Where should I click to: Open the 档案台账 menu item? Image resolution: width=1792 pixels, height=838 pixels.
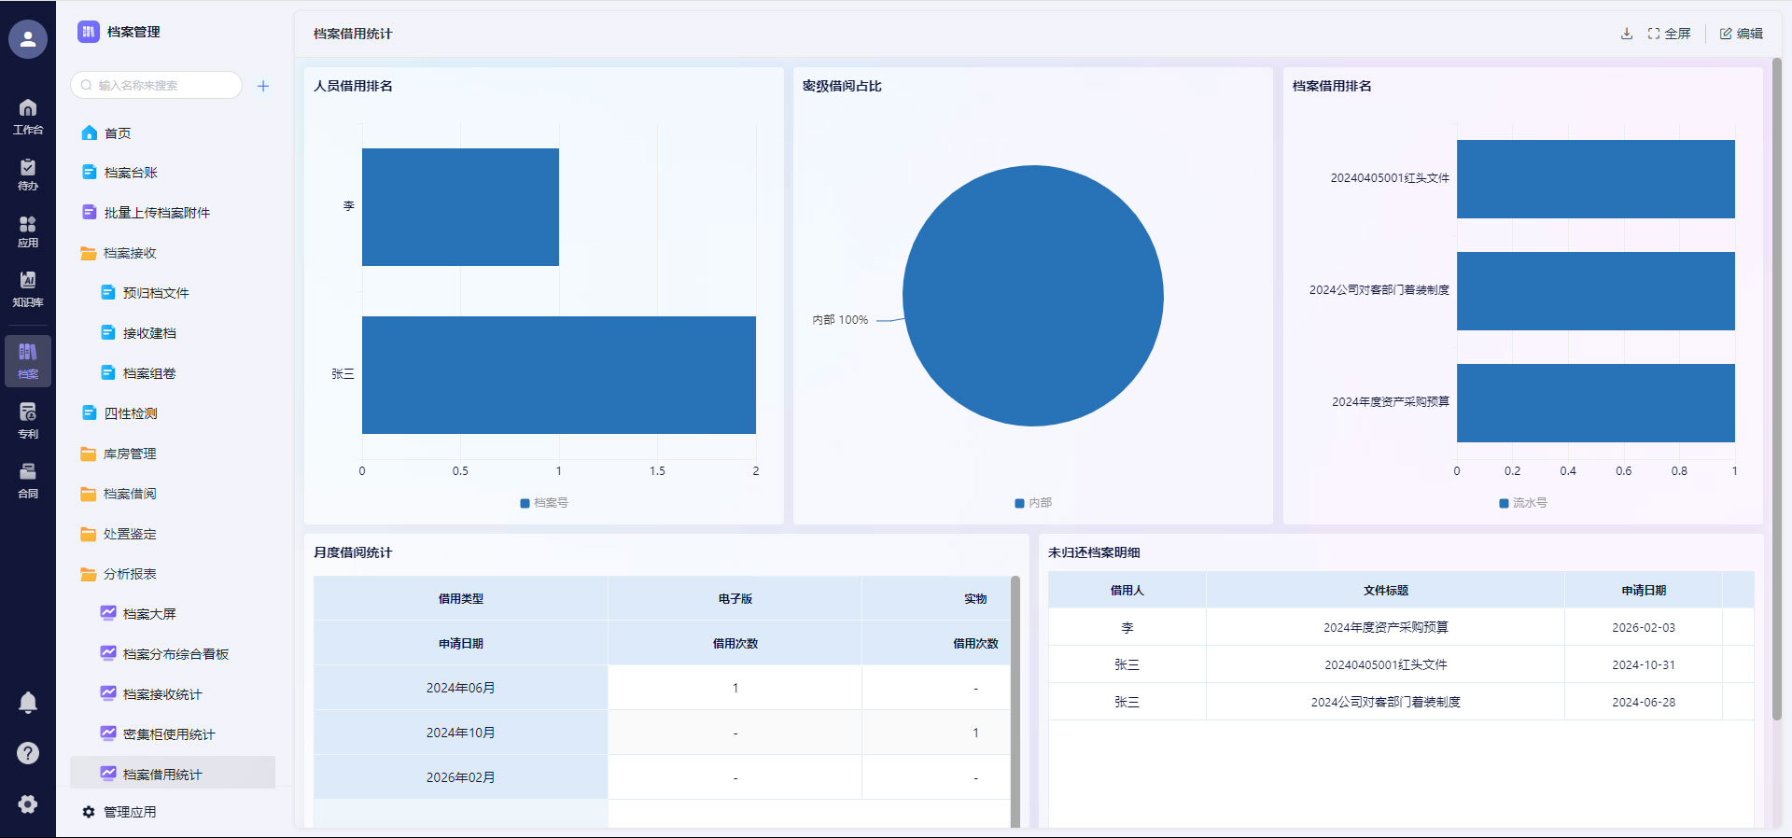(131, 173)
